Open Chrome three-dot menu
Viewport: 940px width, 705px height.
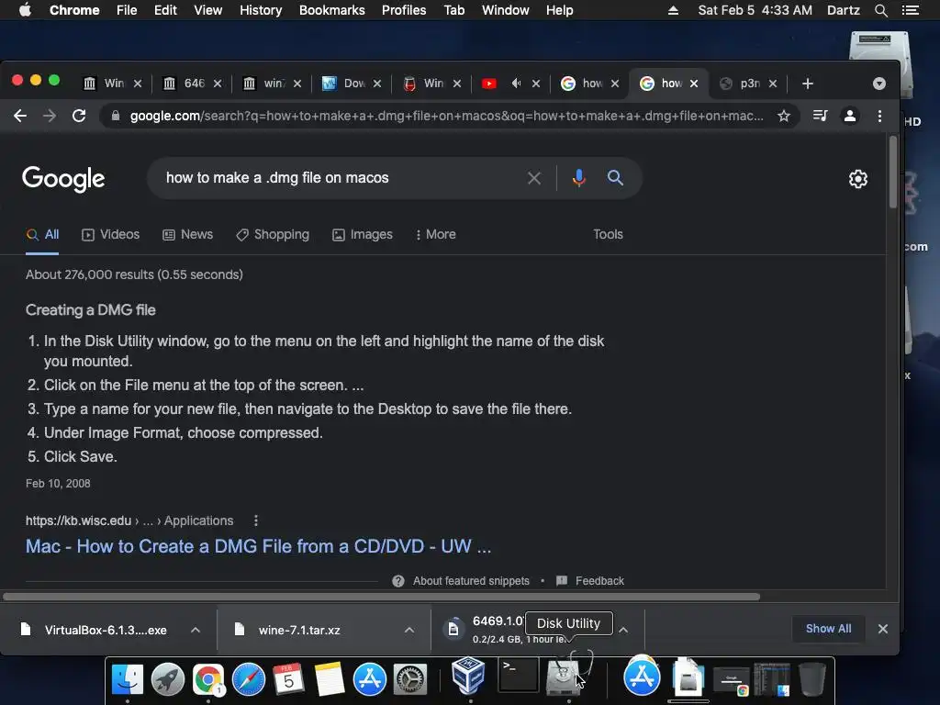pyautogui.click(x=879, y=116)
